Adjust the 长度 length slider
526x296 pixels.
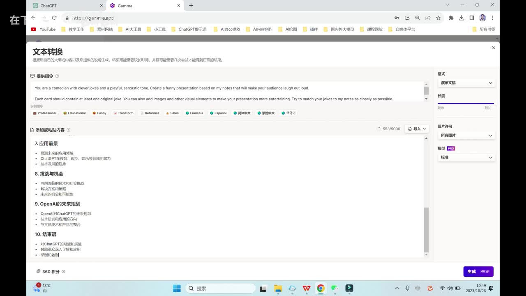(466, 104)
